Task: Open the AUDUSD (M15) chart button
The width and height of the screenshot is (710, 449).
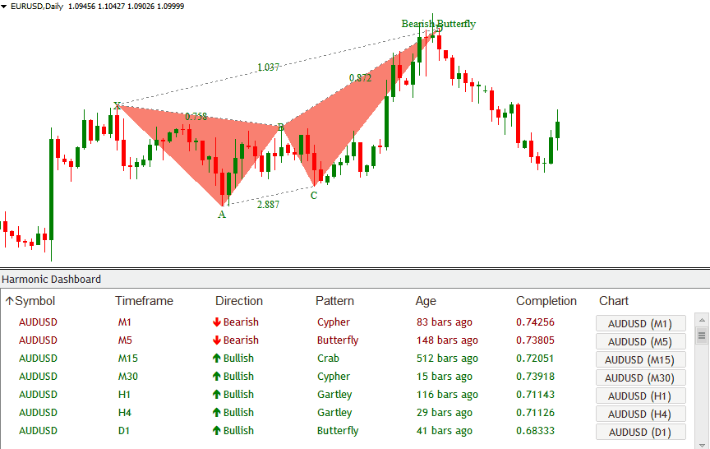Action: 640,359
